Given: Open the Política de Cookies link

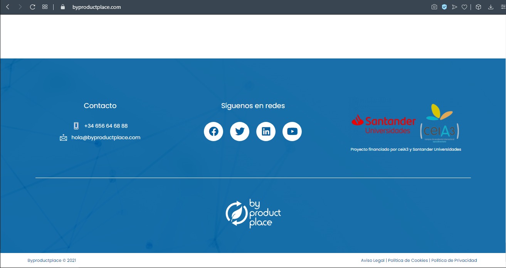Looking at the screenshot, I should [408, 260].
